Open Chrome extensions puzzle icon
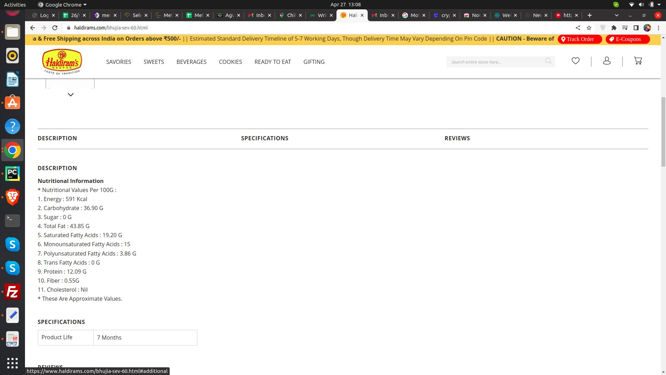 click(x=614, y=28)
